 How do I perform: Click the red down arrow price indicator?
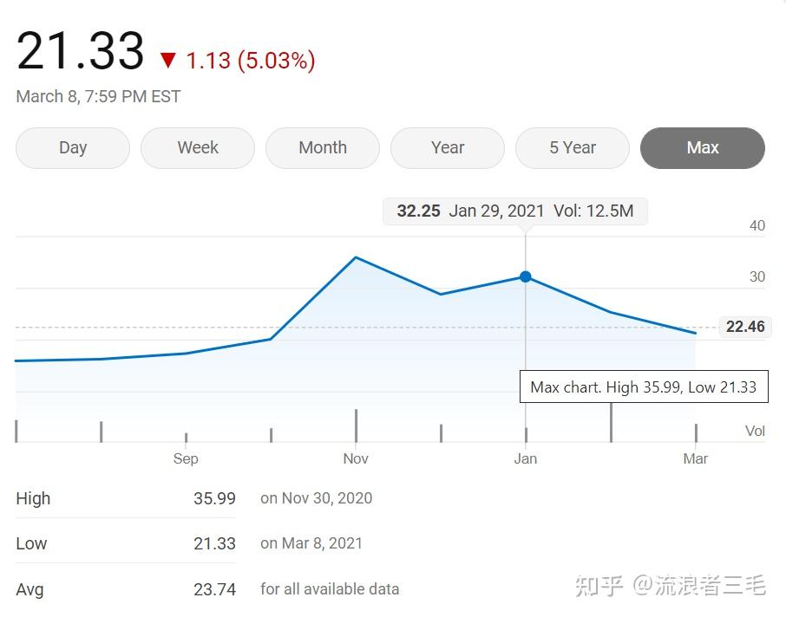click(167, 61)
